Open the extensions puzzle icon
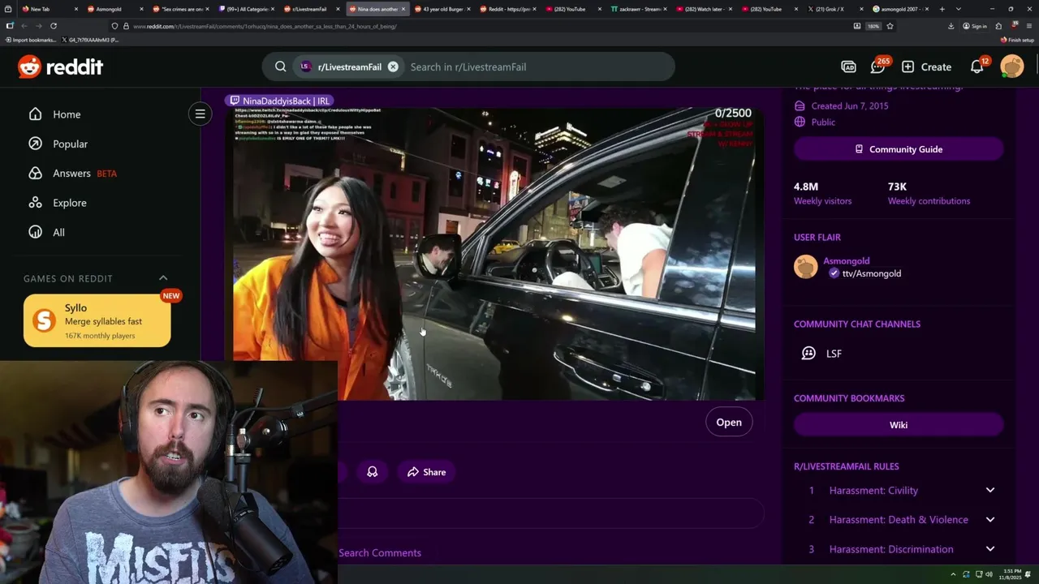Viewport: 1039px width, 584px height. click(999, 26)
